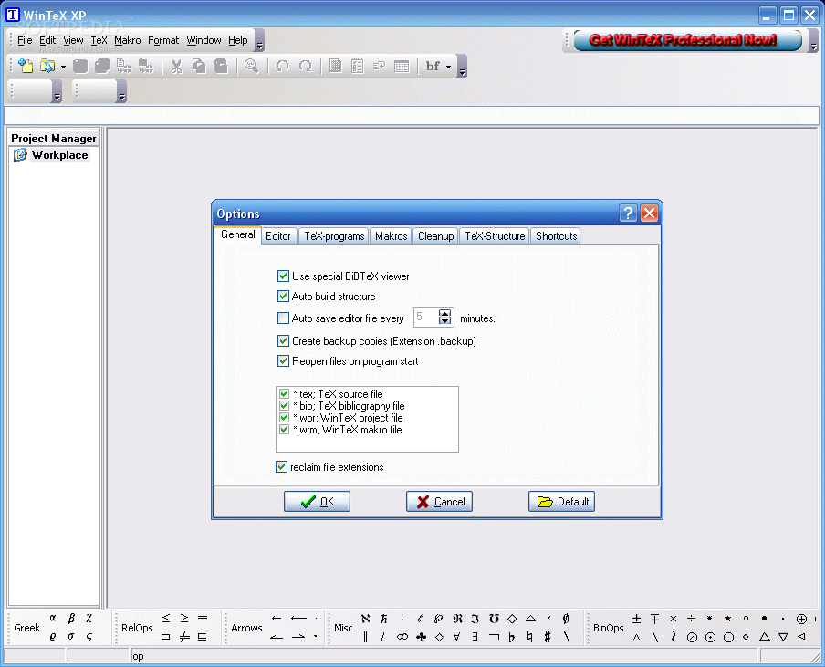Uncheck Create backup copies checkbox
Viewport: 825px width, 667px height.
(283, 341)
